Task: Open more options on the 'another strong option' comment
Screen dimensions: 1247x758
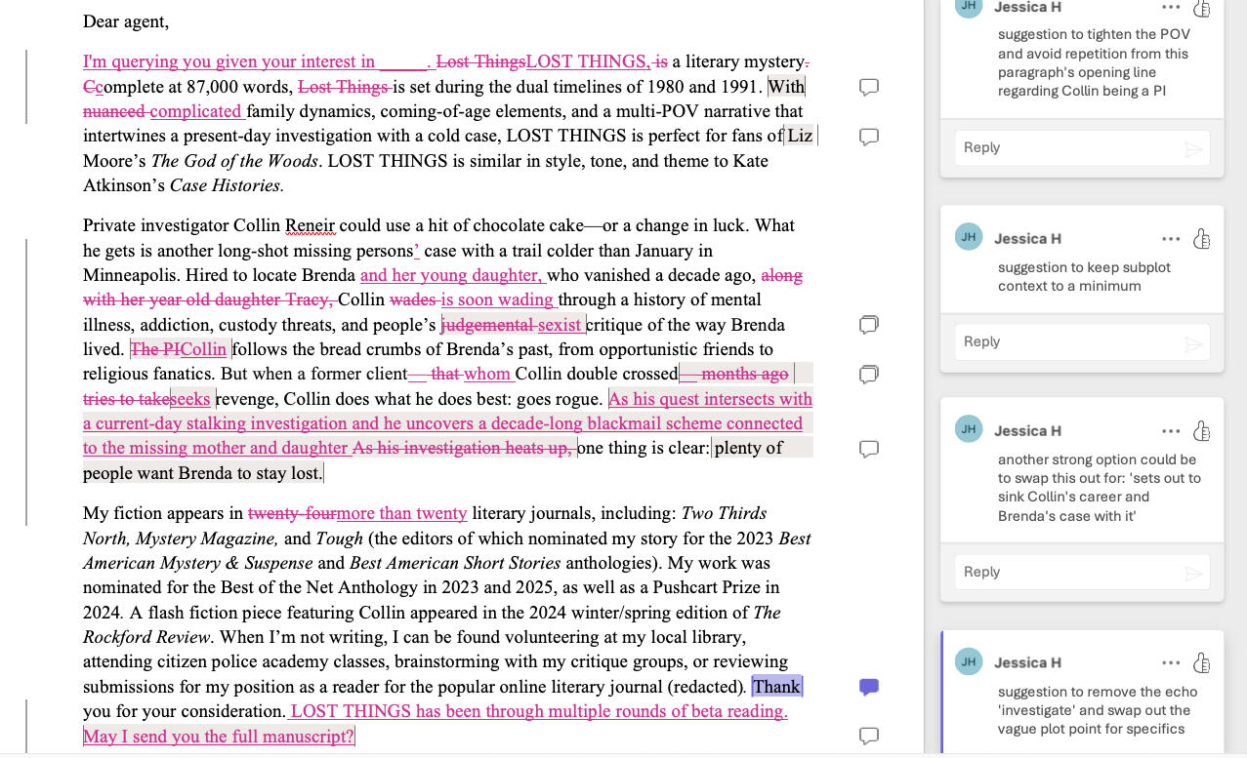Action: (1171, 431)
